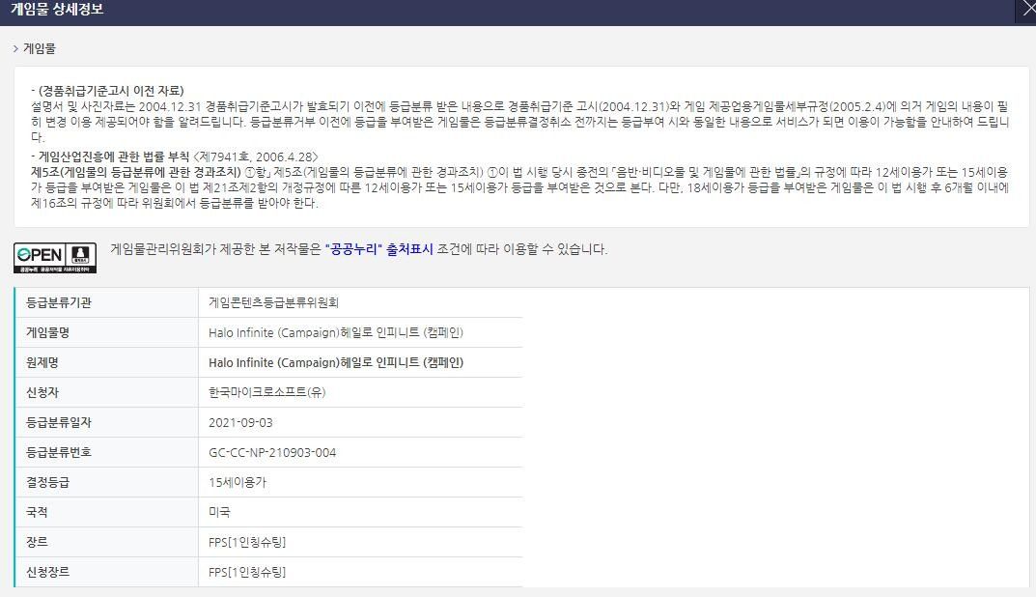Image resolution: width=1036 pixels, height=597 pixels.
Task: Click the 결정등급 row label
Action: pos(47,482)
